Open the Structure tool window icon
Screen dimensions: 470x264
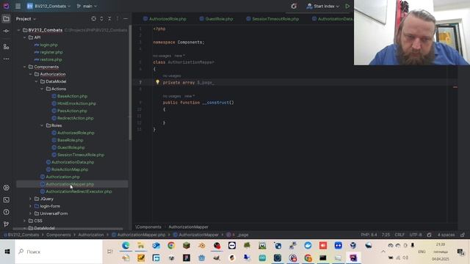pos(6,47)
